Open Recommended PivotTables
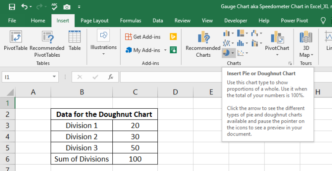Screen dimensions: 332x171 [47, 44]
